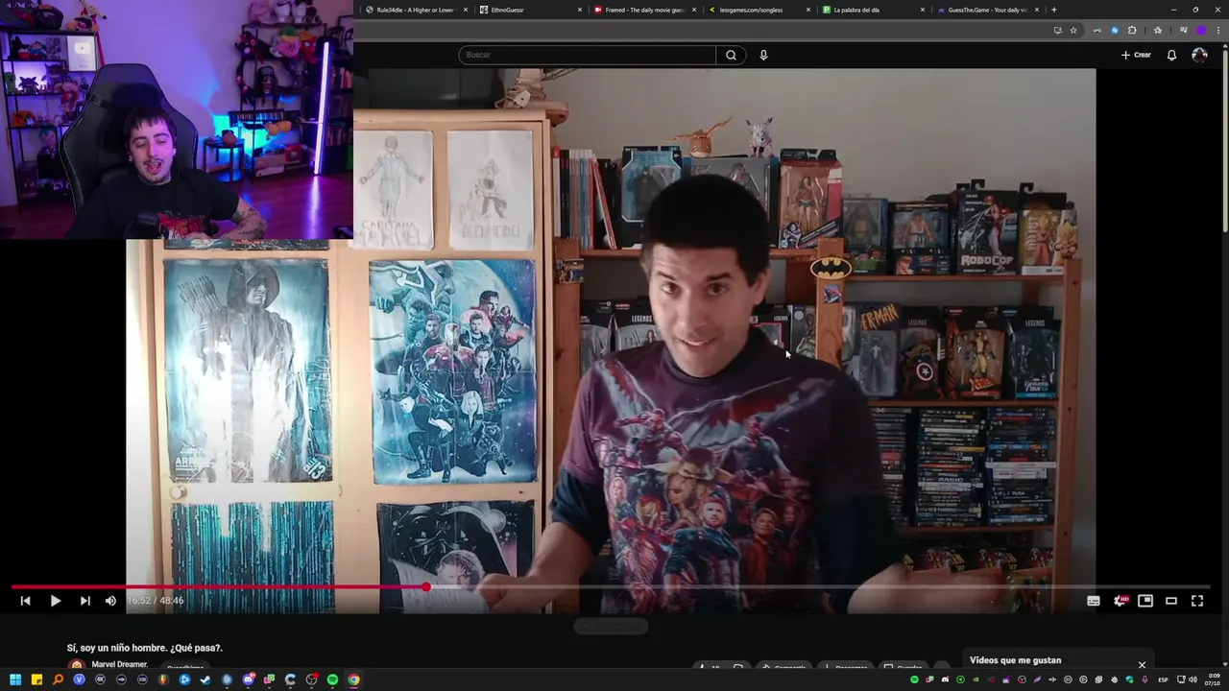The width and height of the screenshot is (1229, 691).
Task: Click the search magnifier button
Action: pyautogui.click(x=731, y=55)
